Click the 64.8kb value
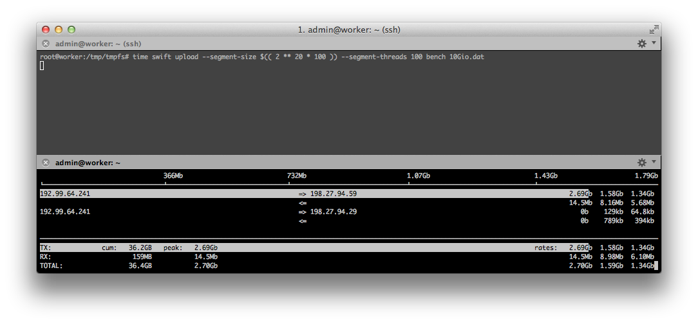The width and height of the screenshot is (698, 324). 643,212
